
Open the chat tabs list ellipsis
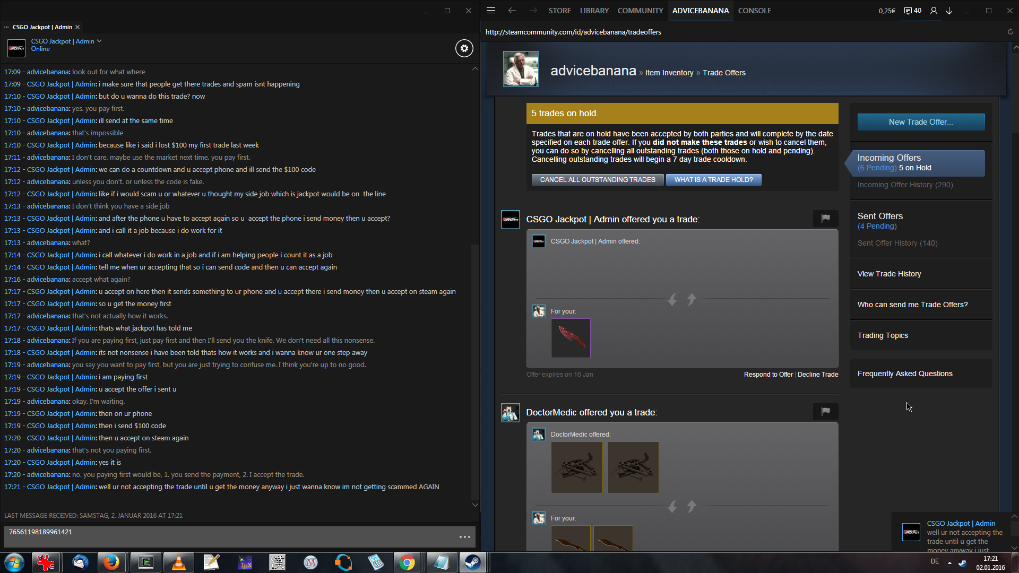tap(6, 27)
